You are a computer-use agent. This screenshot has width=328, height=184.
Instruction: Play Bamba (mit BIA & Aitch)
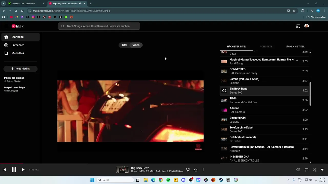[264, 81]
